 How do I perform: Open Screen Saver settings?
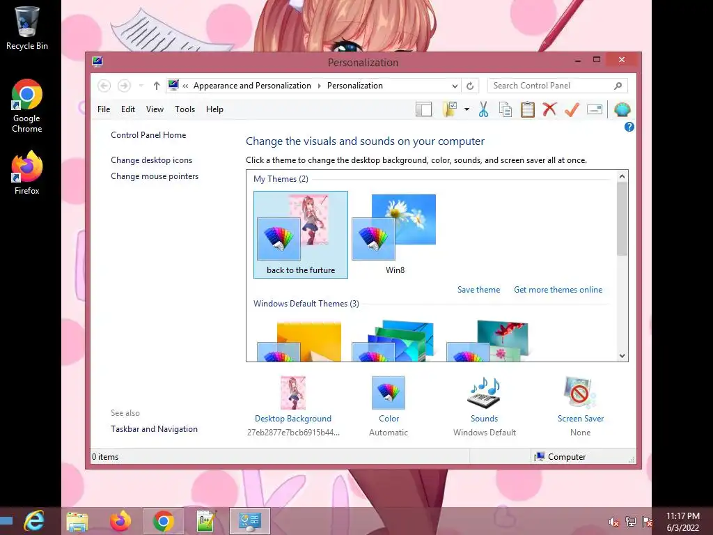point(580,406)
